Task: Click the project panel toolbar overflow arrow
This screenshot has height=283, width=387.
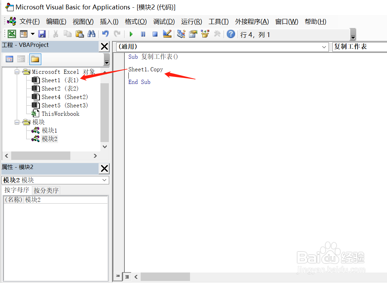Action: point(107,59)
